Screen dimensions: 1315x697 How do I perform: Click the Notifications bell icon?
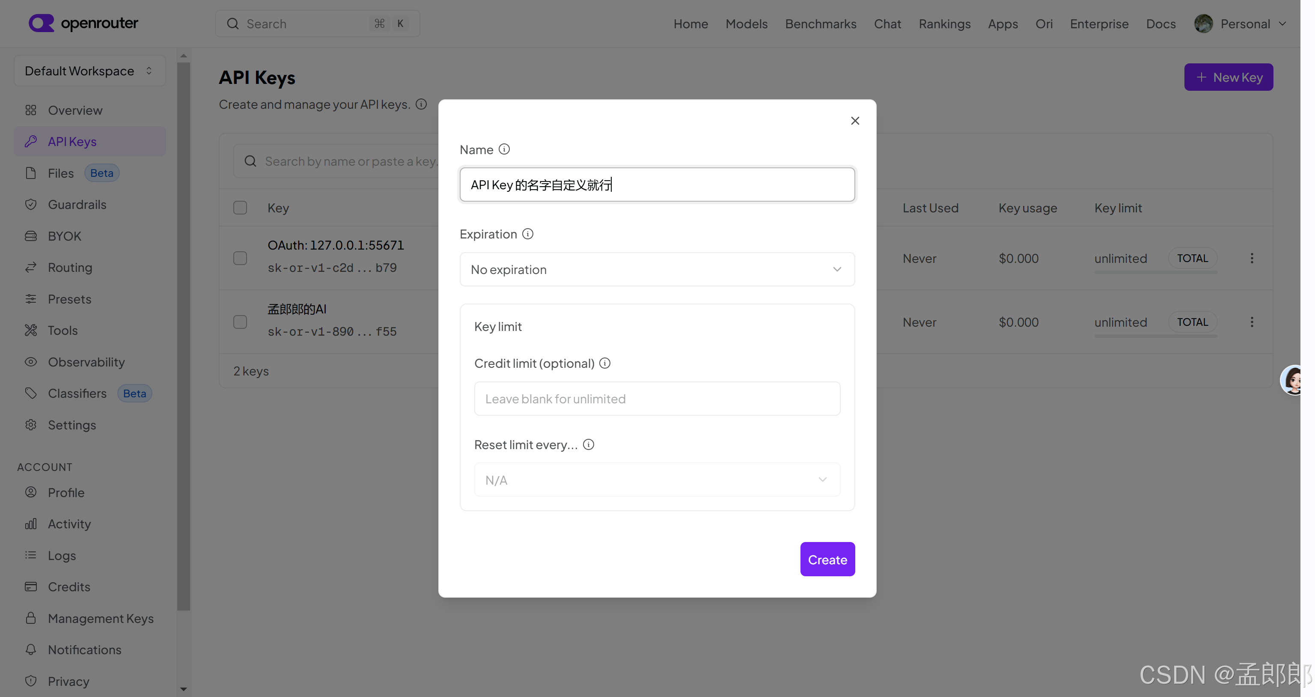point(31,649)
